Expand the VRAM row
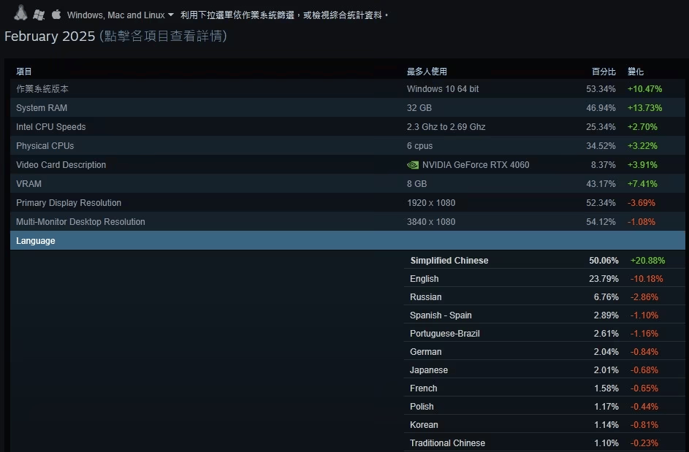The image size is (689, 452). (x=29, y=184)
